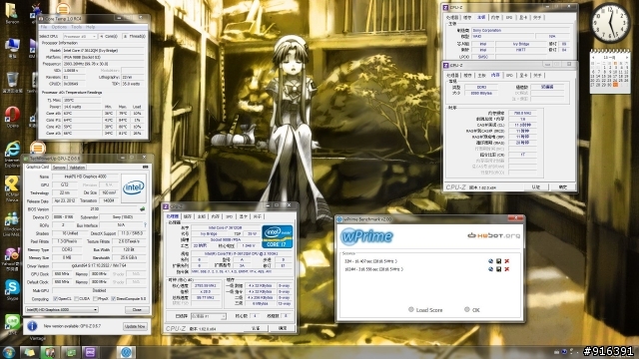Viewport: 639px width, 359px height.
Task: Save the 32M wPrime score with disk icon
Action: 498,261
